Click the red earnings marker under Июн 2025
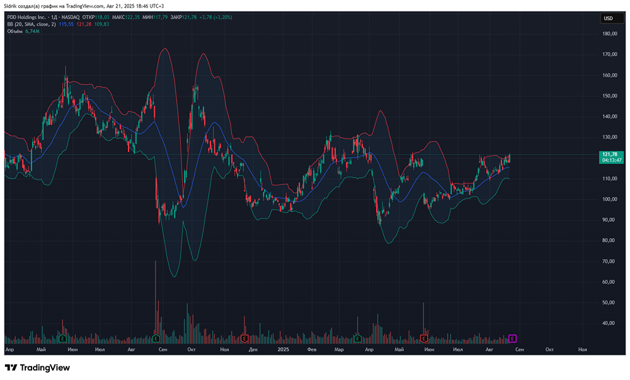This screenshot has height=380, width=630. pos(424,338)
